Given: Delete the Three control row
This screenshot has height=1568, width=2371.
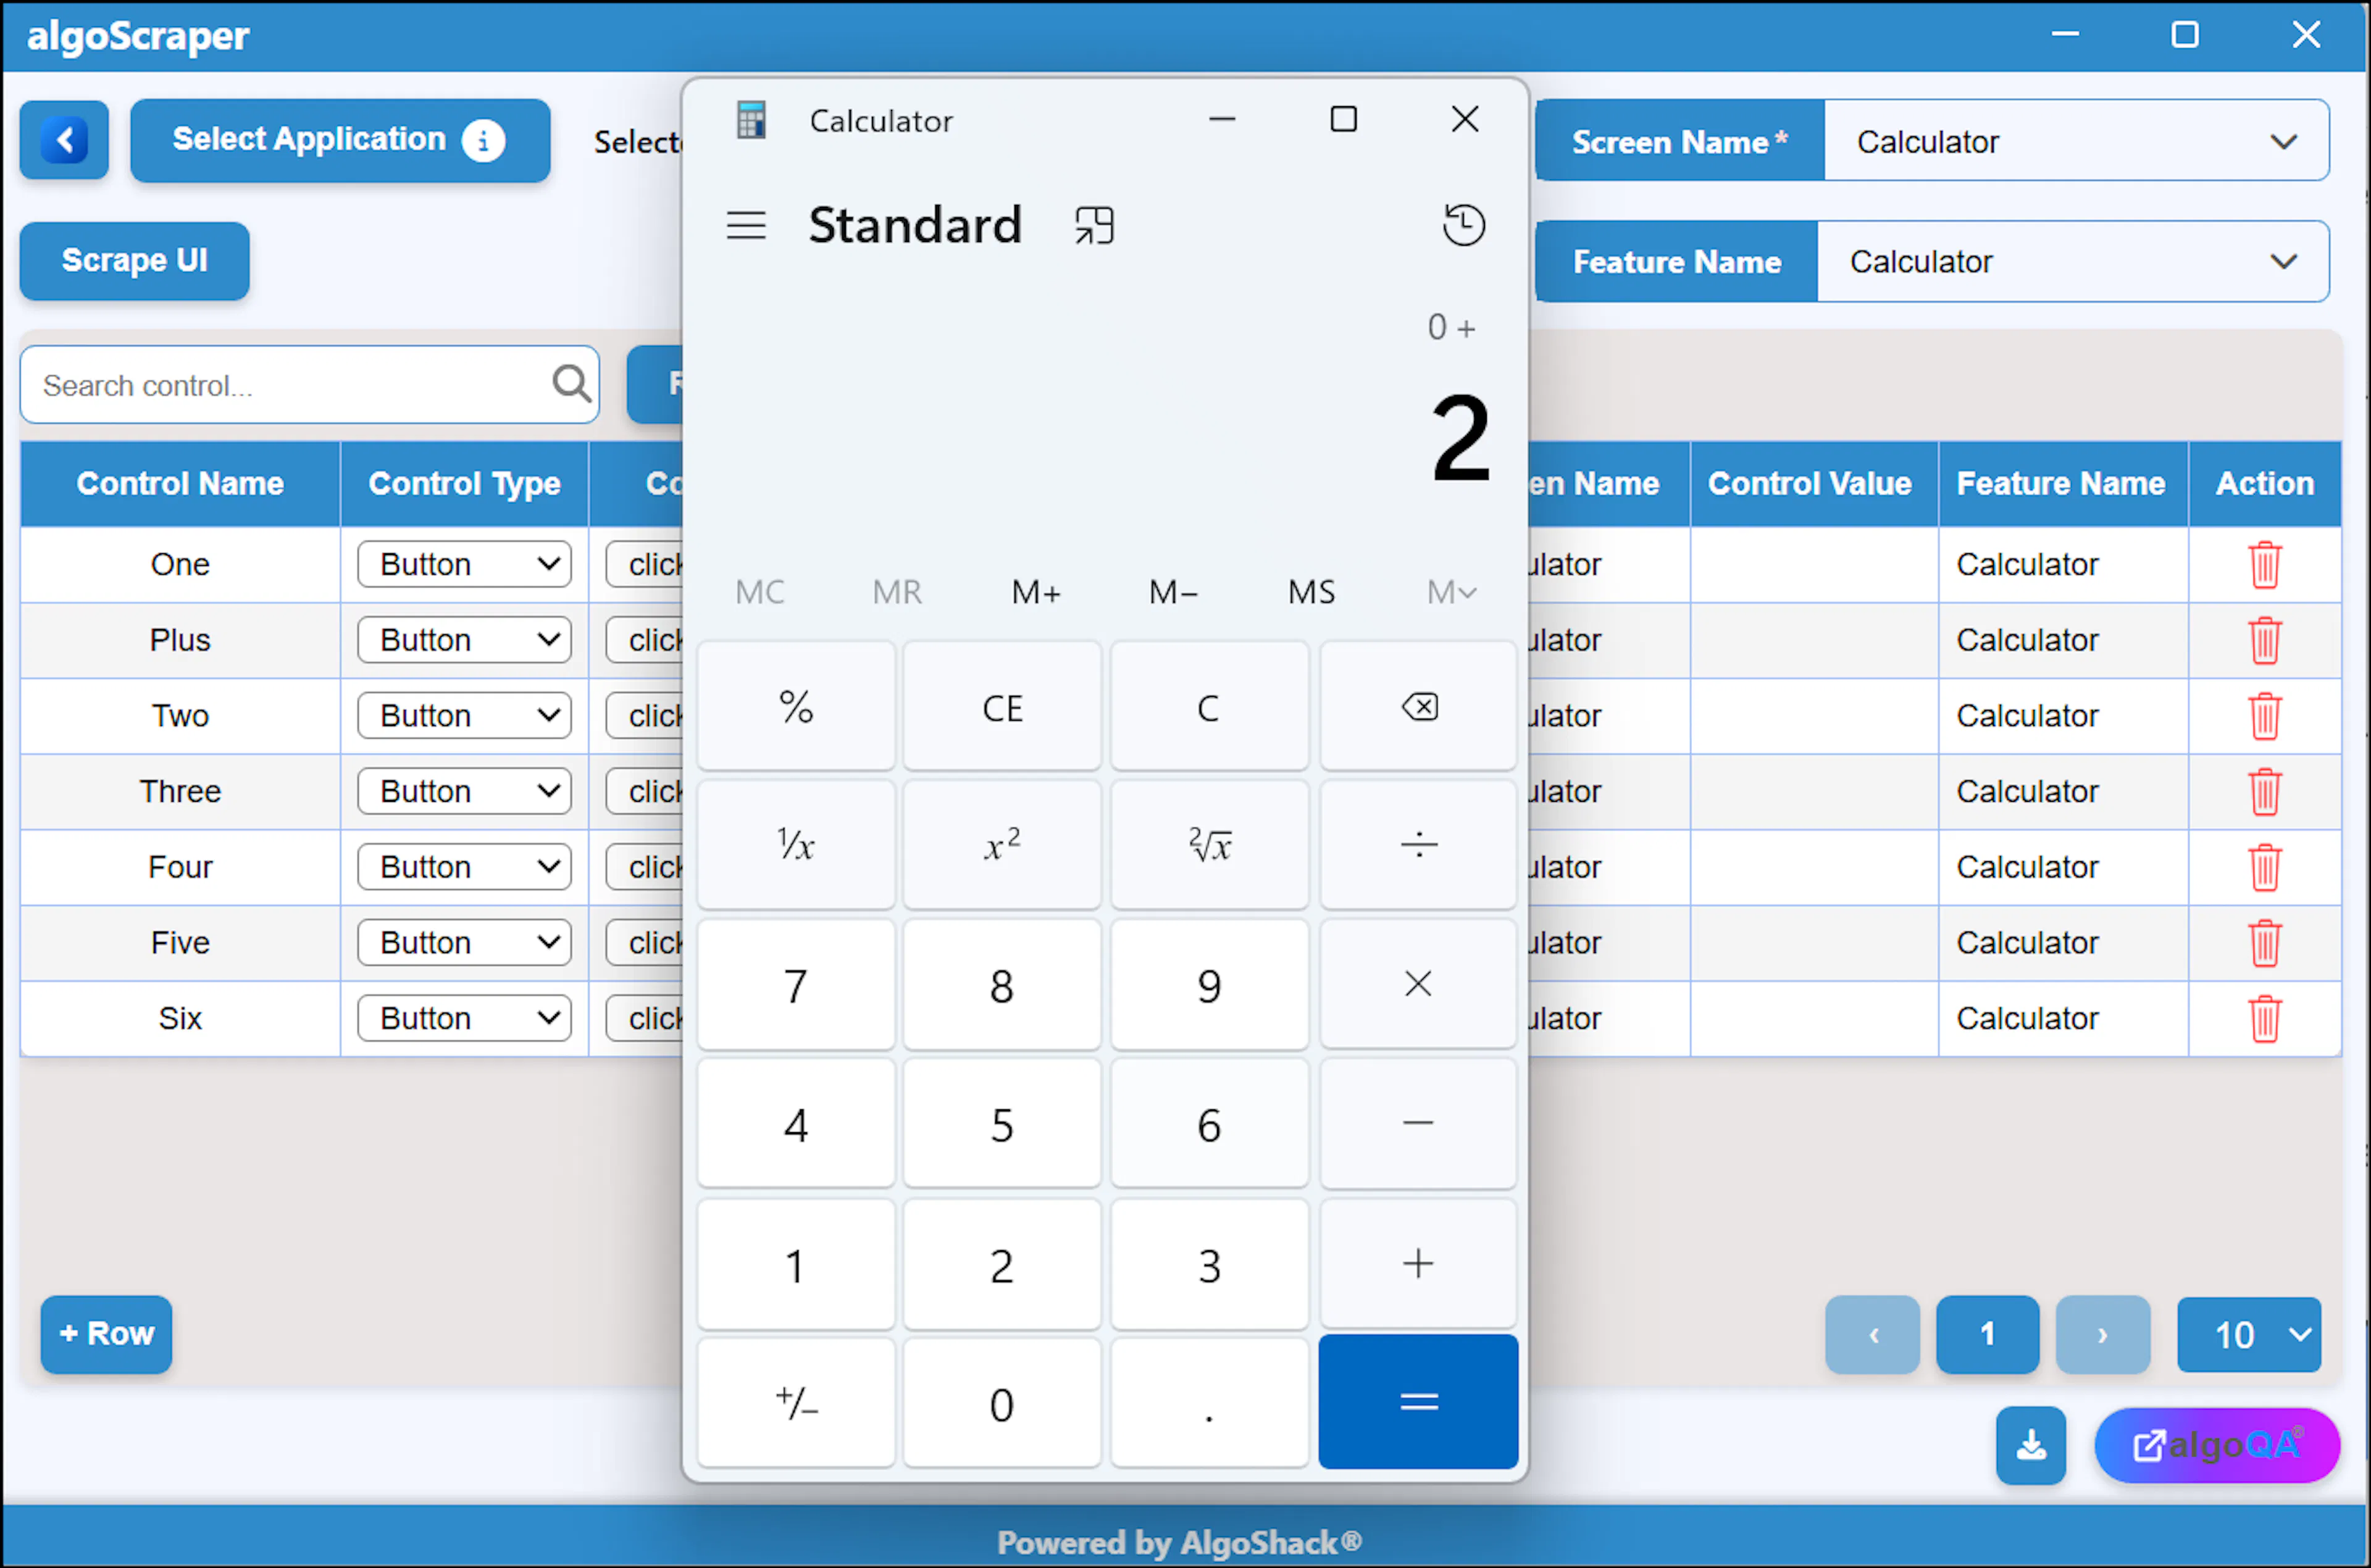Looking at the screenshot, I should 2264,792.
